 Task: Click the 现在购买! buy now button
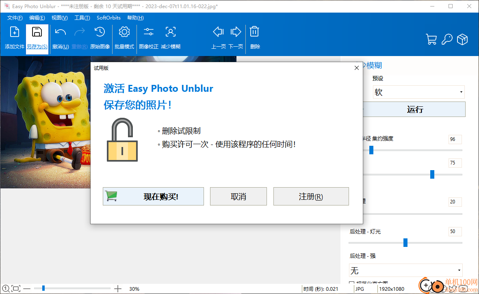(153, 196)
